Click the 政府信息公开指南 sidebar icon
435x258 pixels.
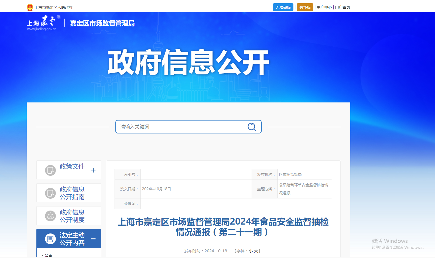[50, 193]
